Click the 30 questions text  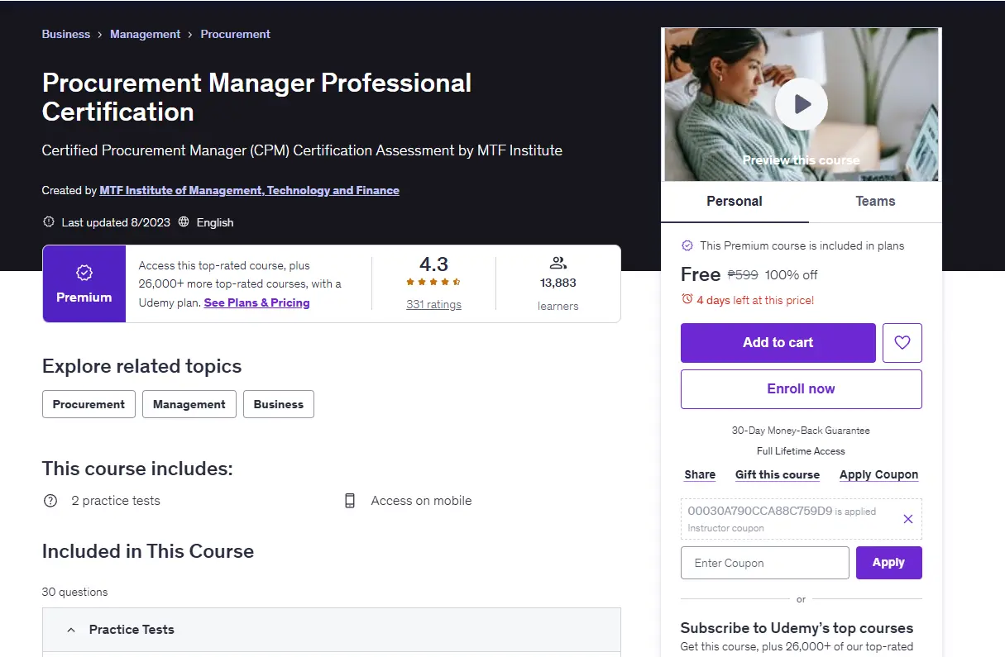(x=75, y=593)
